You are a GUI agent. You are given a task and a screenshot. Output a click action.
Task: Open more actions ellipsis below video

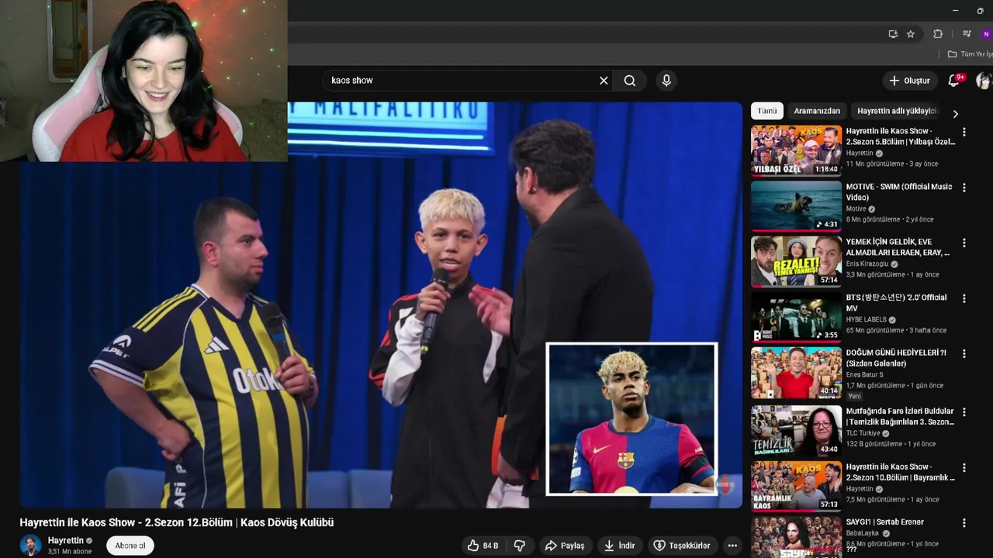(732, 546)
